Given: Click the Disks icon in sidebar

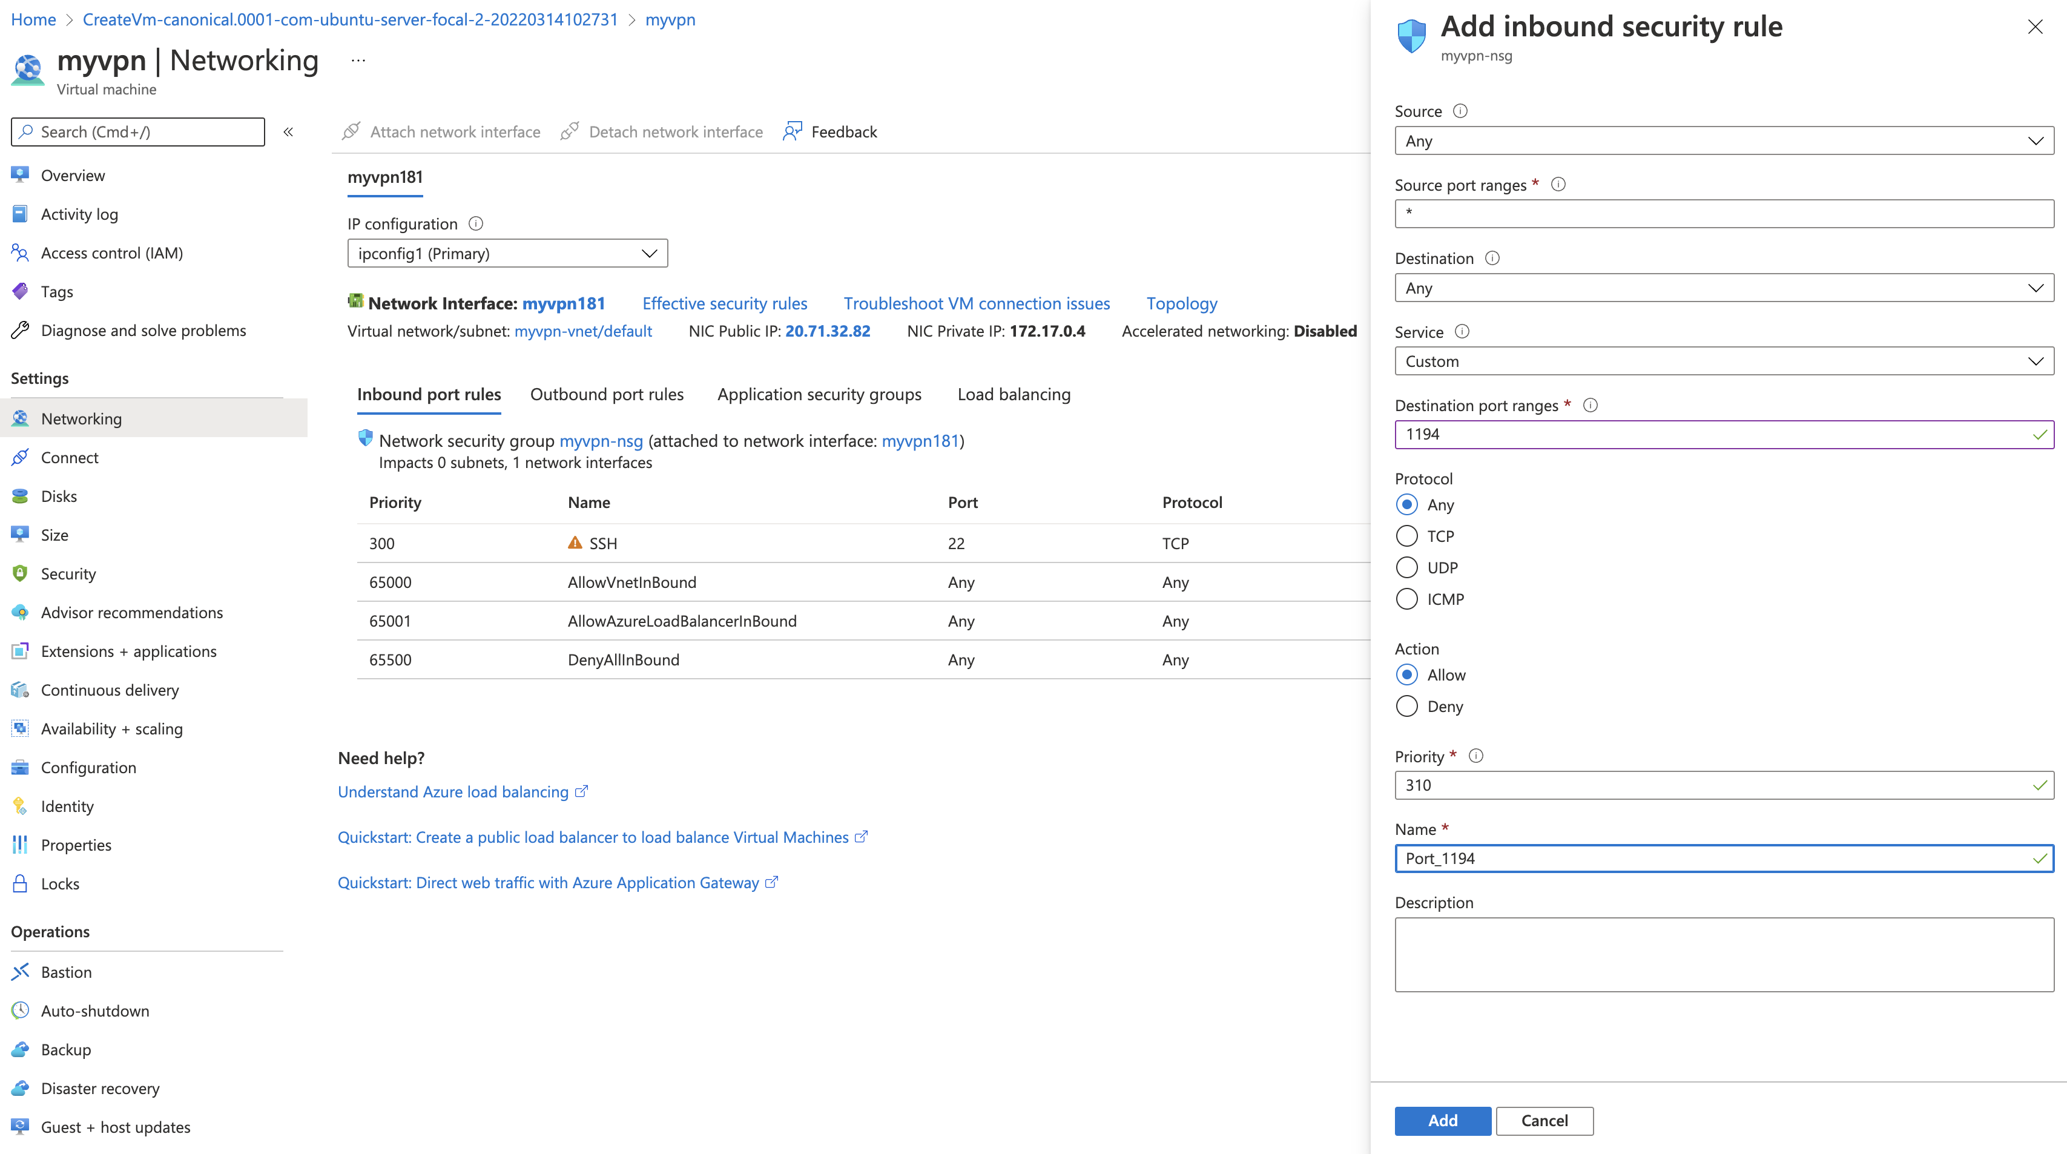Looking at the screenshot, I should [20, 495].
